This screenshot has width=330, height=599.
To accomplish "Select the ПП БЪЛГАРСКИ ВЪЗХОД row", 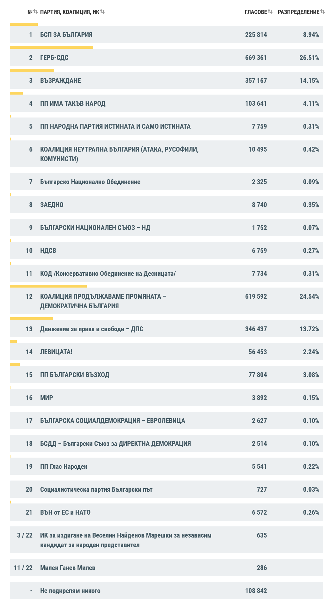I will click(x=75, y=375).
